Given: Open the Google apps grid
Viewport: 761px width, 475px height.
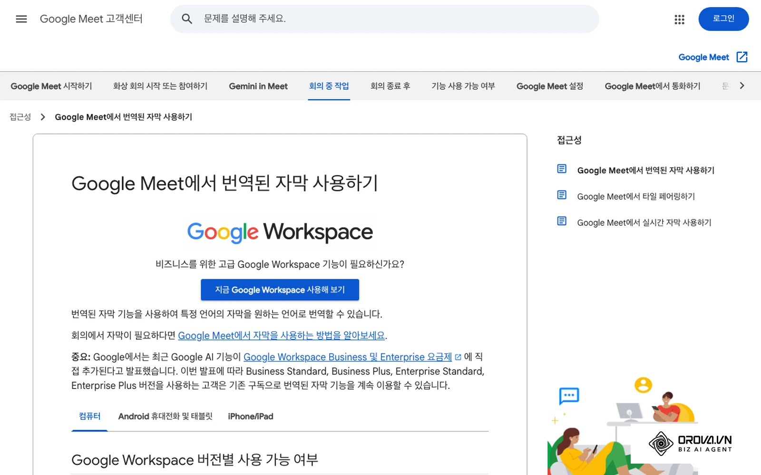Looking at the screenshot, I should 679,19.
